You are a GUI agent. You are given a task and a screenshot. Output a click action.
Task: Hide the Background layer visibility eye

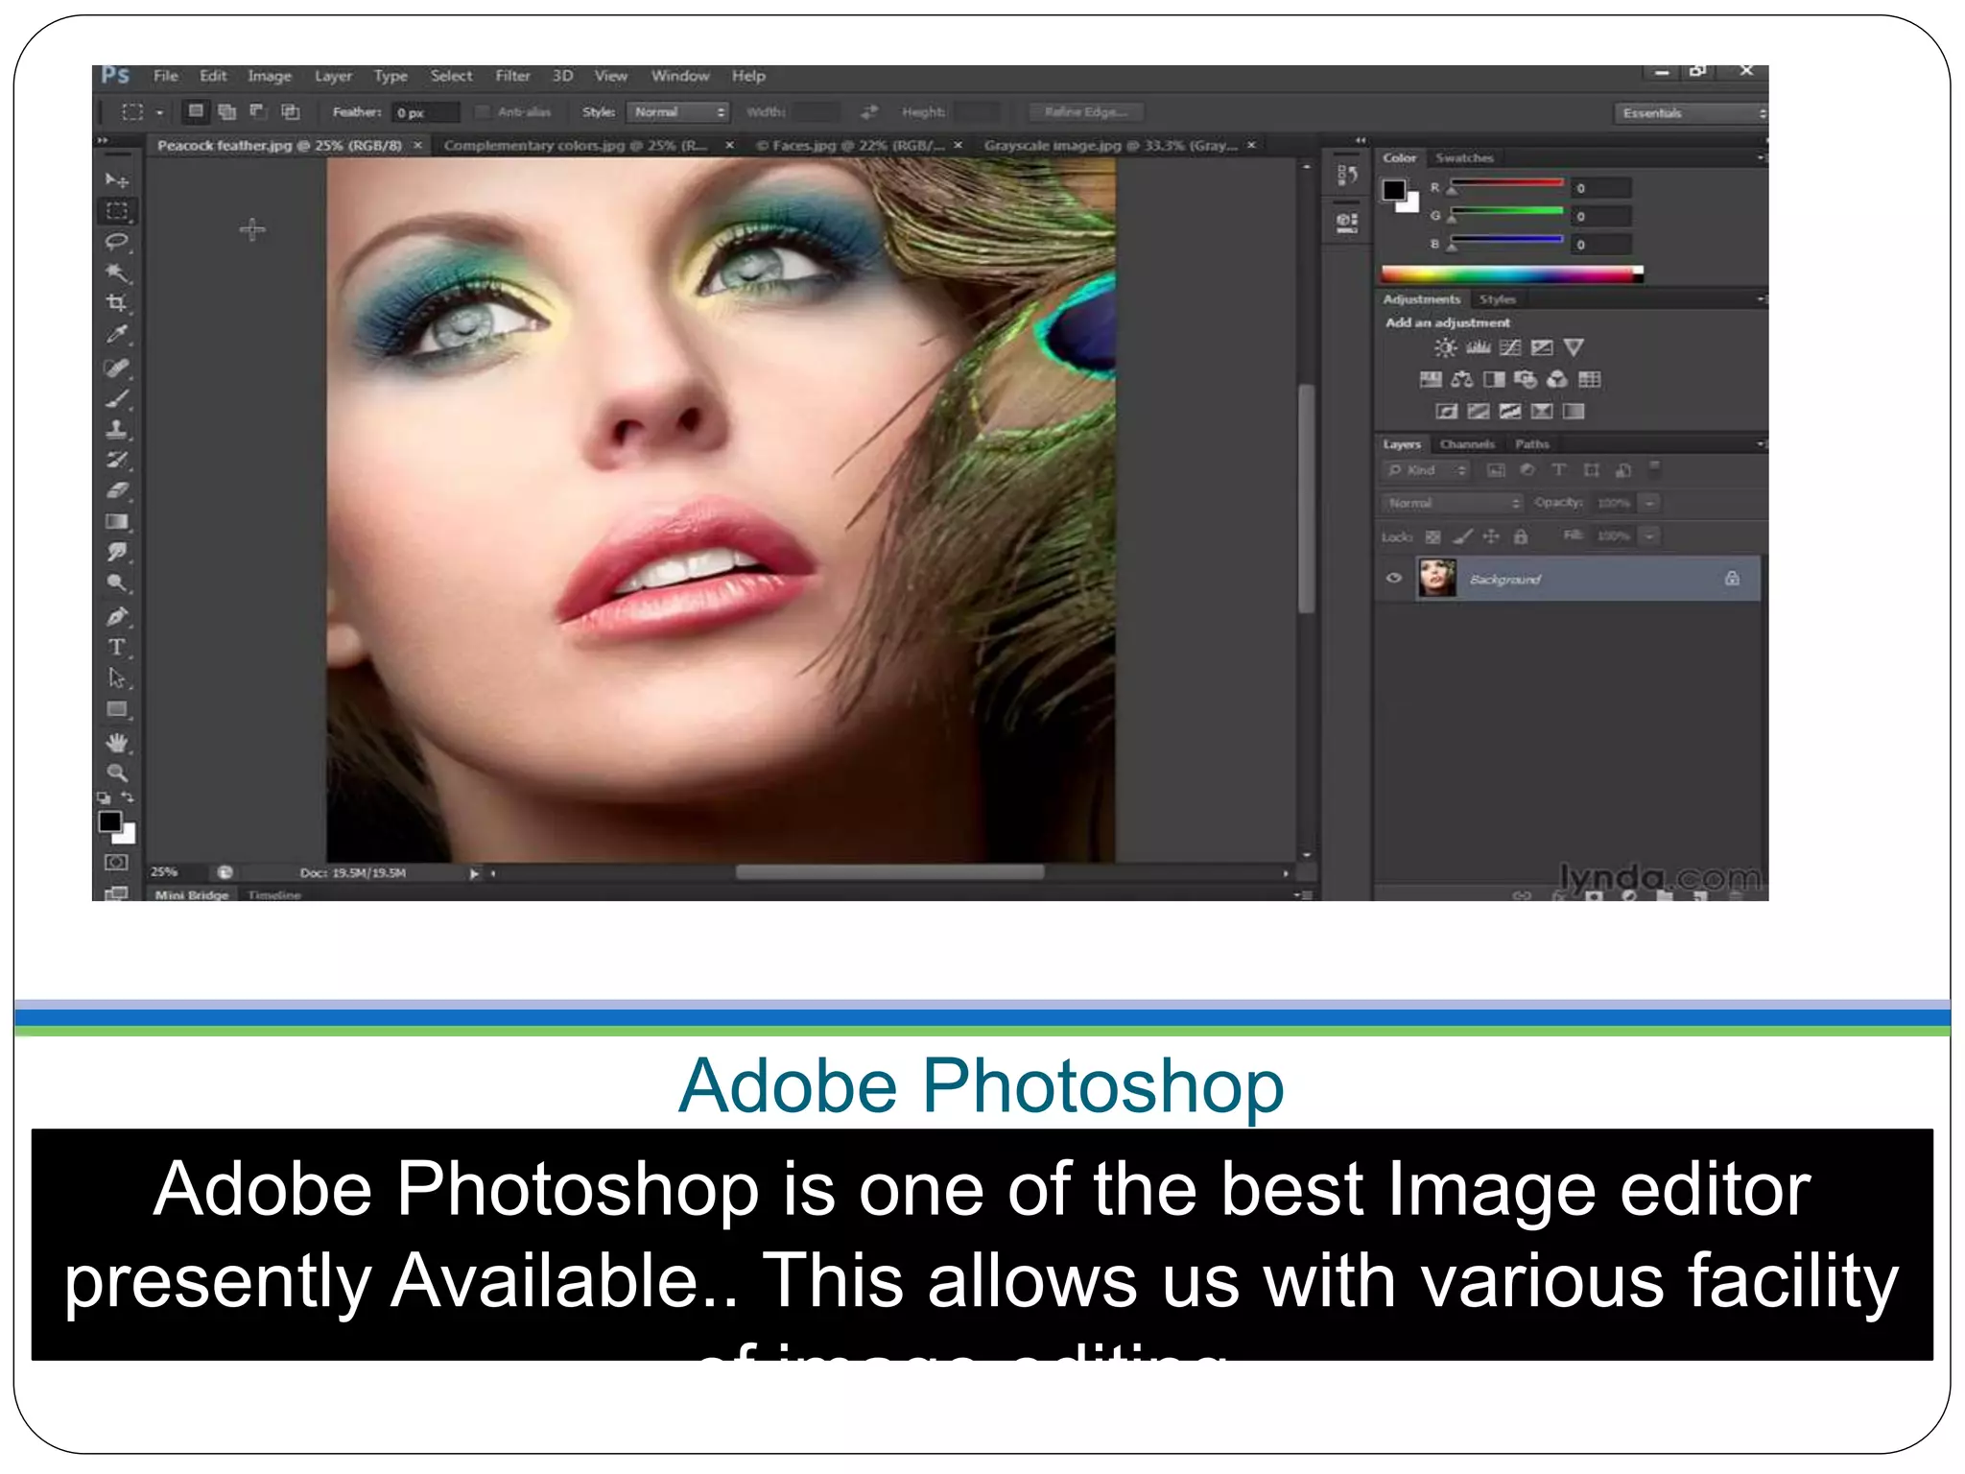click(x=1394, y=579)
